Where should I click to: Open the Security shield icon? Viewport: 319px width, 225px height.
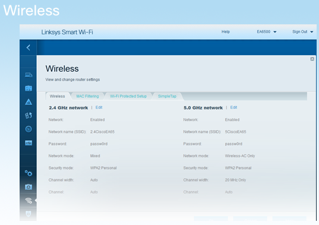click(29, 214)
